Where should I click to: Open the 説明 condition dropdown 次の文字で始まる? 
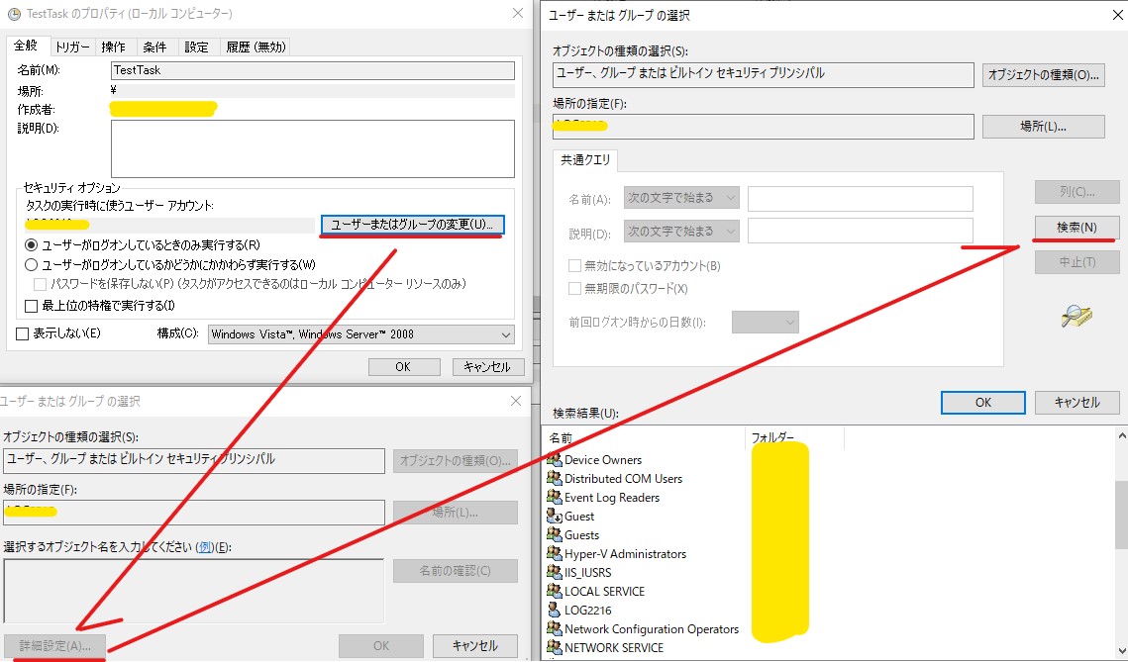[x=681, y=231]
